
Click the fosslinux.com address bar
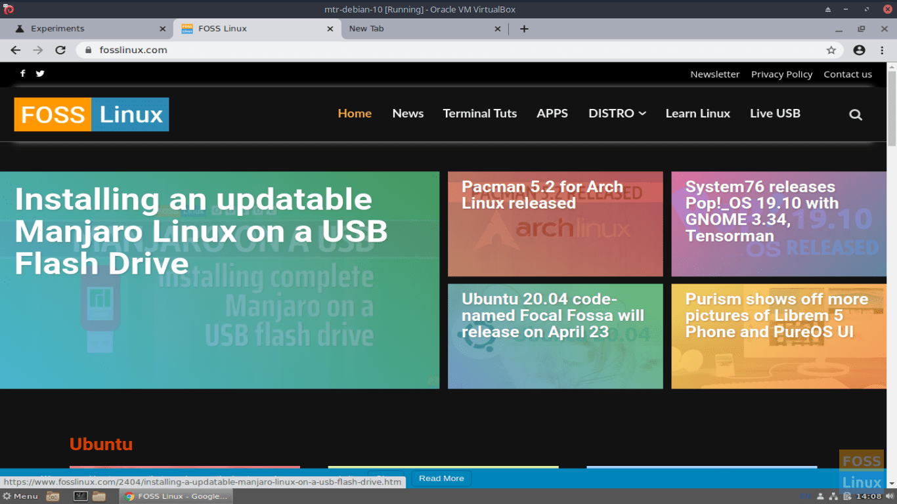(x=460, y=50)
